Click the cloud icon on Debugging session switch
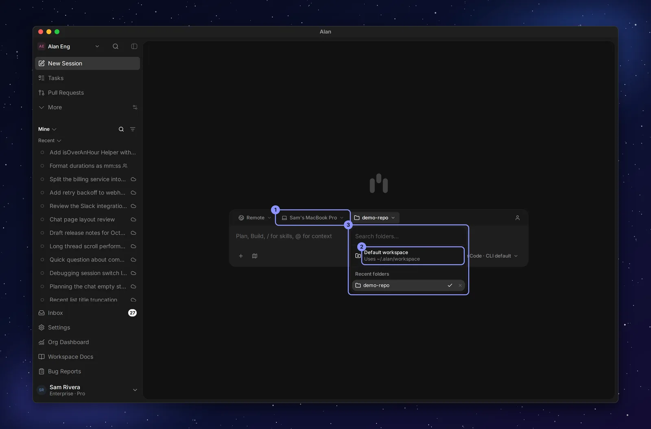This screenshot has width=651, height=429. (x=133, y=273)
